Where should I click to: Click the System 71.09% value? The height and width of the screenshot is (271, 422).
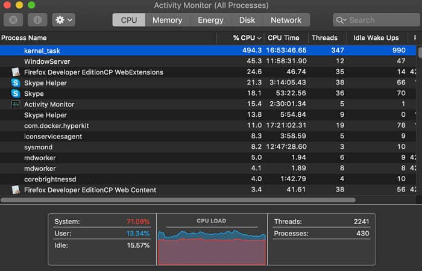point(138,222)
